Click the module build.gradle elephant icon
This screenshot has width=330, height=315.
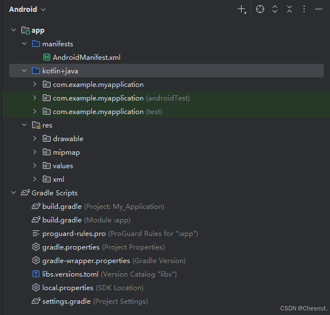coord(36,220)
